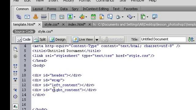Click the Media insert icon

(82, 17)
